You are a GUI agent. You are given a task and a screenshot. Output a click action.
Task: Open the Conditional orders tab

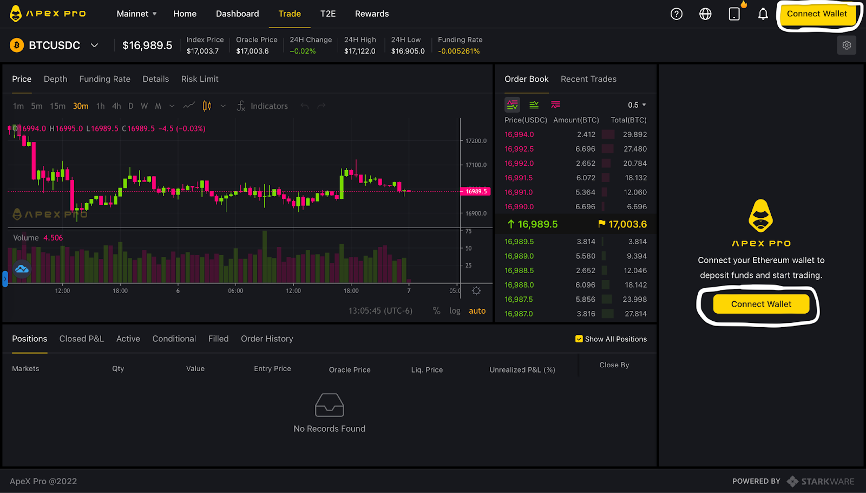point(174,339)
